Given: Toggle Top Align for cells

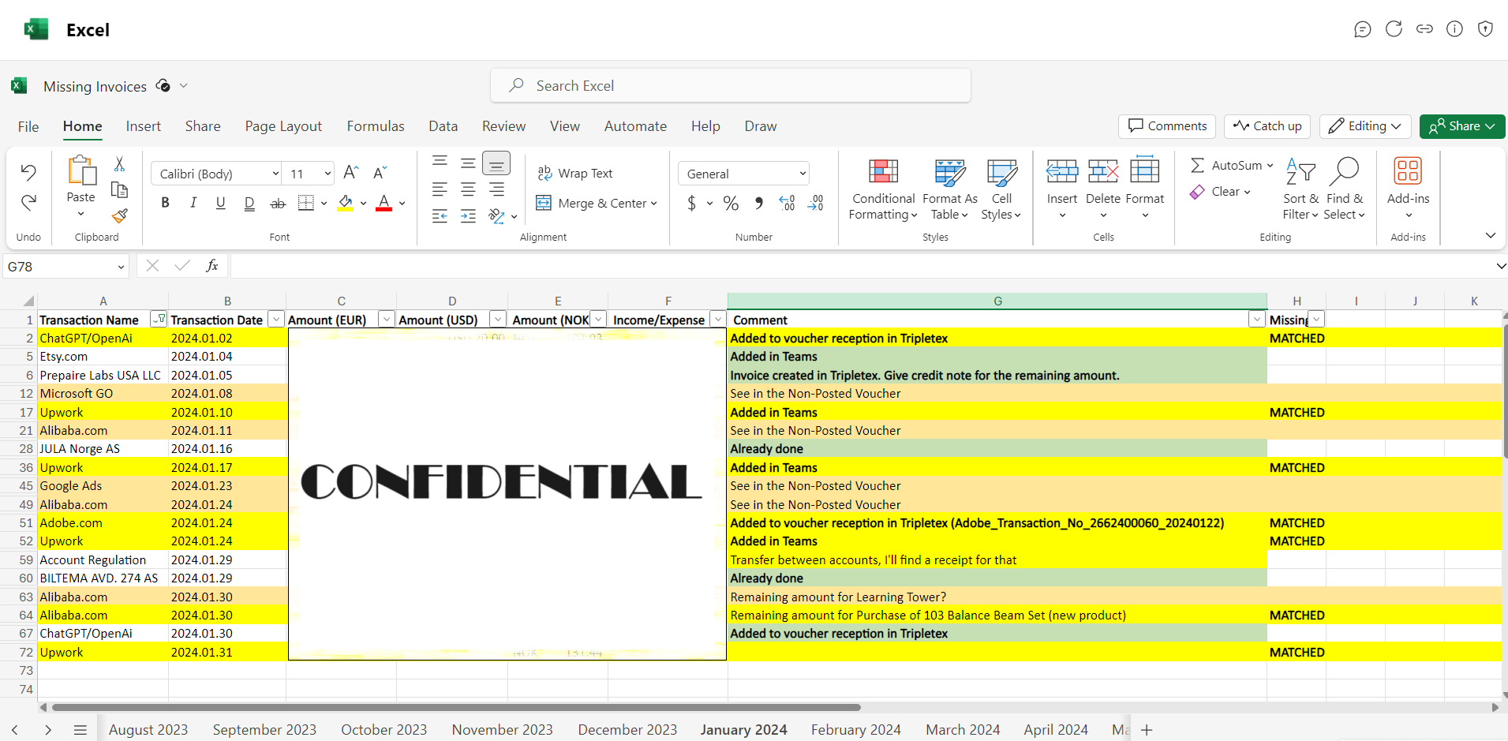Looking at the screenshot, I should point(440,163).
